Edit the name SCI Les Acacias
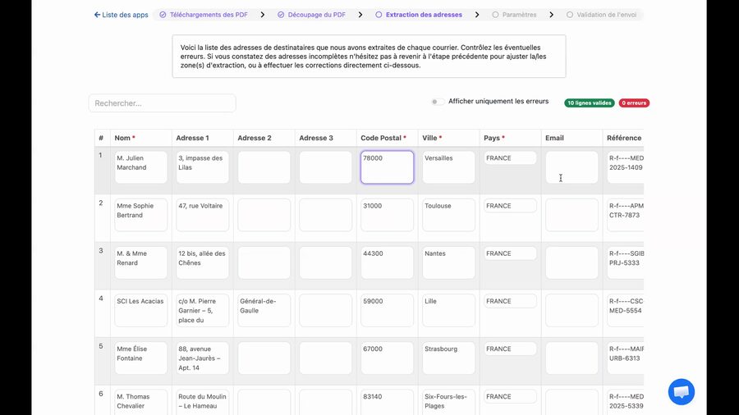This screenshot has height=415, width=739. click(x=141, y=311)
